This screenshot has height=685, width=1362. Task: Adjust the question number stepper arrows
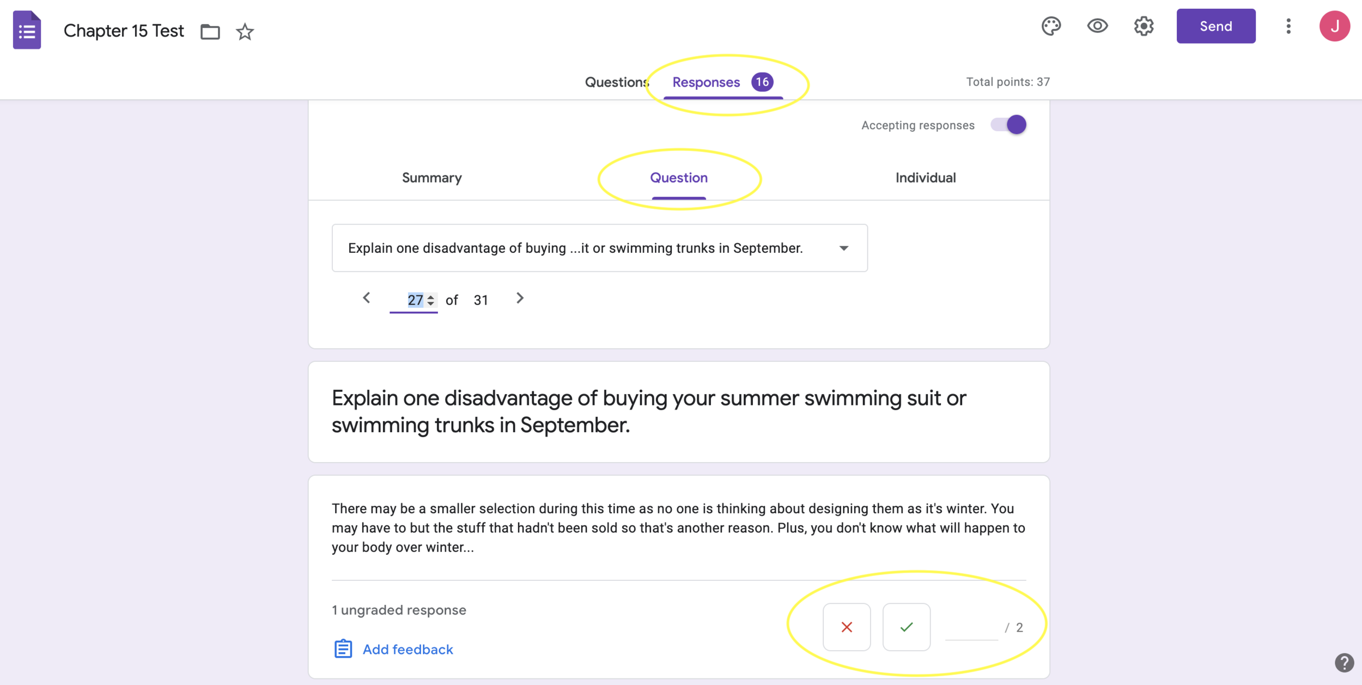[430, 300]
